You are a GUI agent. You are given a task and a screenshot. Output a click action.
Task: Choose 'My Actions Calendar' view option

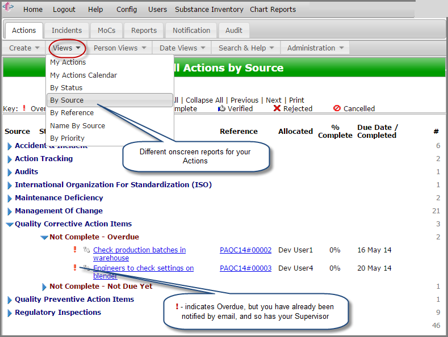tap(83, 75)
